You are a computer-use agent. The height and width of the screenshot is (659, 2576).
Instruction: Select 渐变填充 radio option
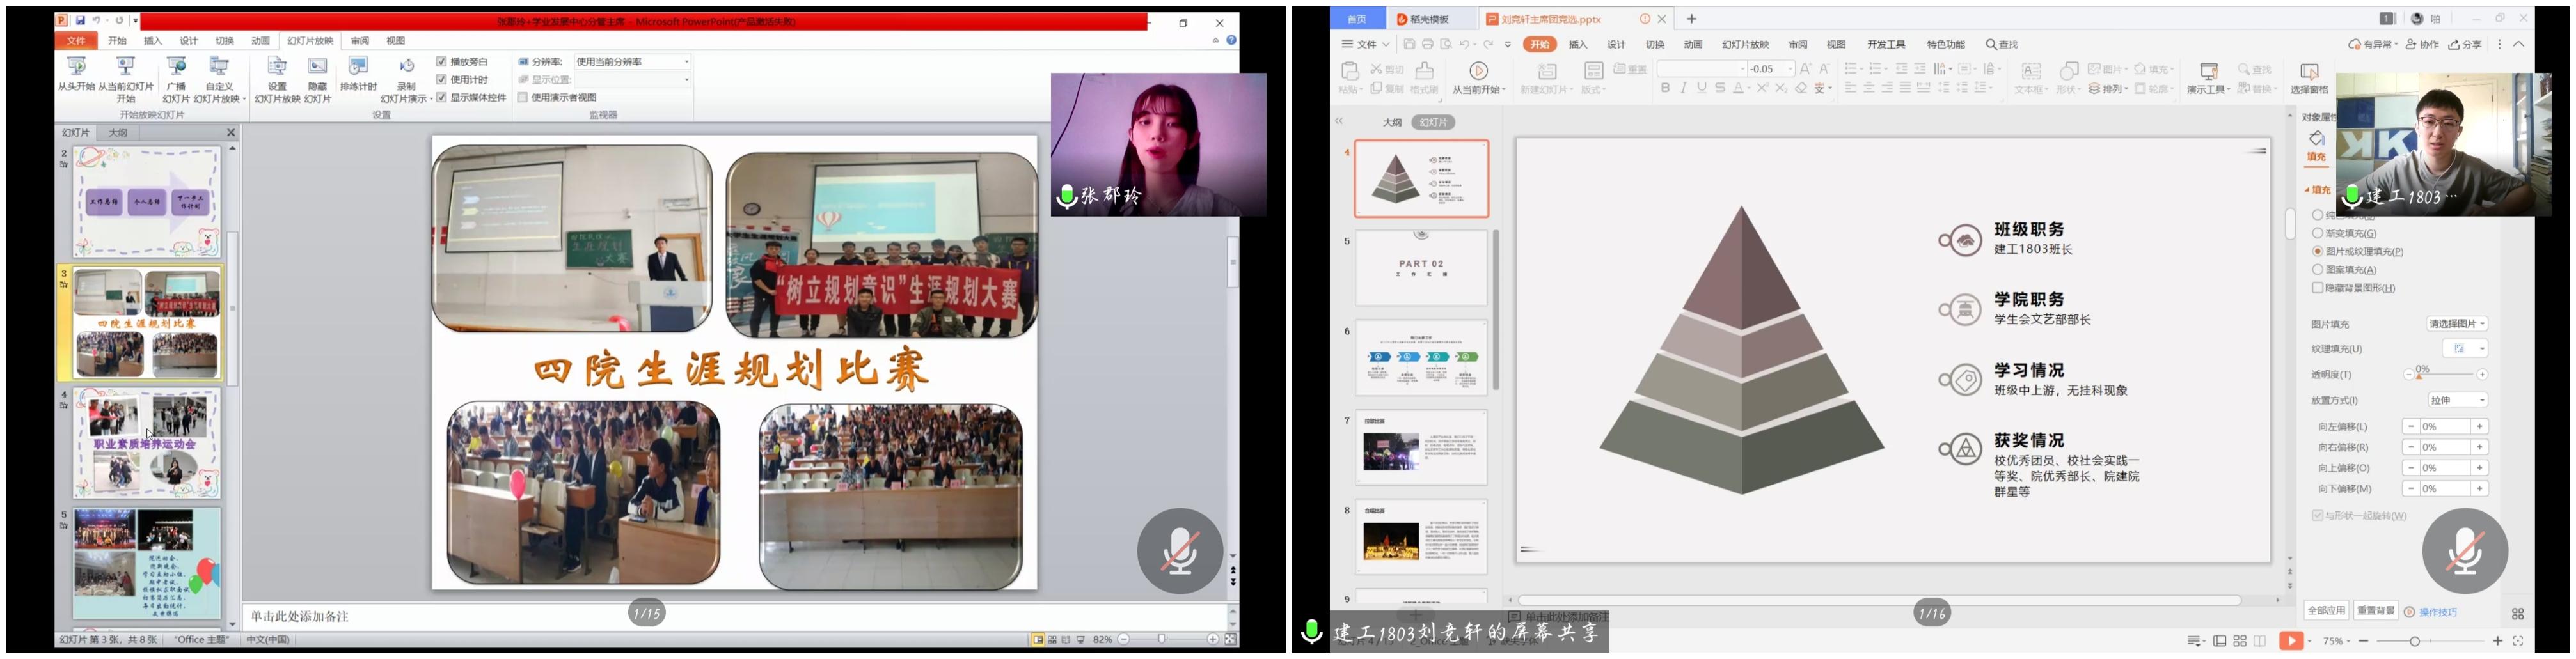pos(2317,234)
